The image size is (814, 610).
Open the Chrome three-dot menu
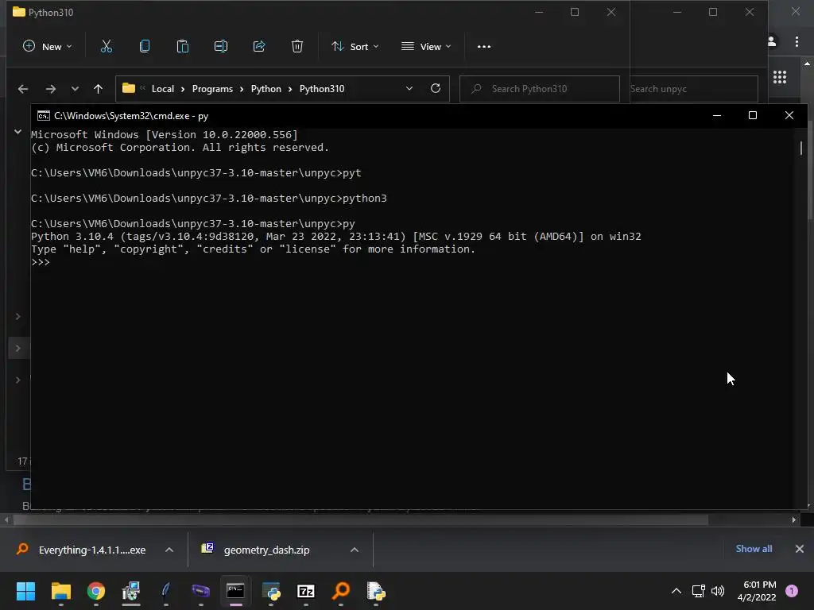click(797, 41)
